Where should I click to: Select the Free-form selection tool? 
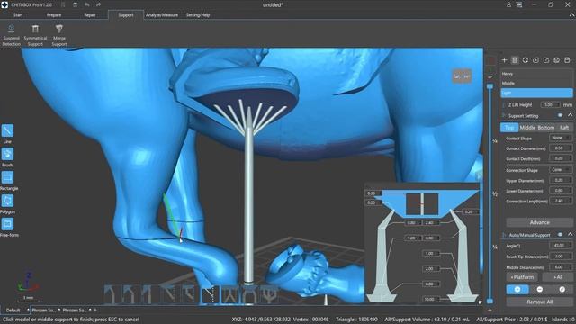[x=8, y=227]
